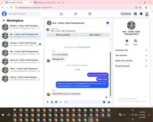Image resolution: width=153 pixels, height=122 pixels.
Task: Open the Friends icon in top navigation
Action: 76,14
